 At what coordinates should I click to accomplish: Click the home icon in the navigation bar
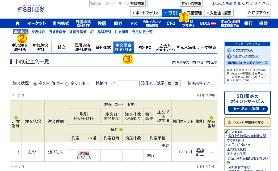18,23
